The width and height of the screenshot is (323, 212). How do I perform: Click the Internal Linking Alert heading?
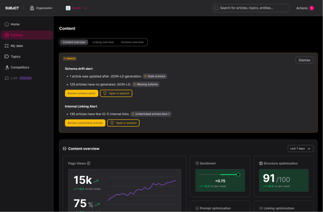(81, 106)
